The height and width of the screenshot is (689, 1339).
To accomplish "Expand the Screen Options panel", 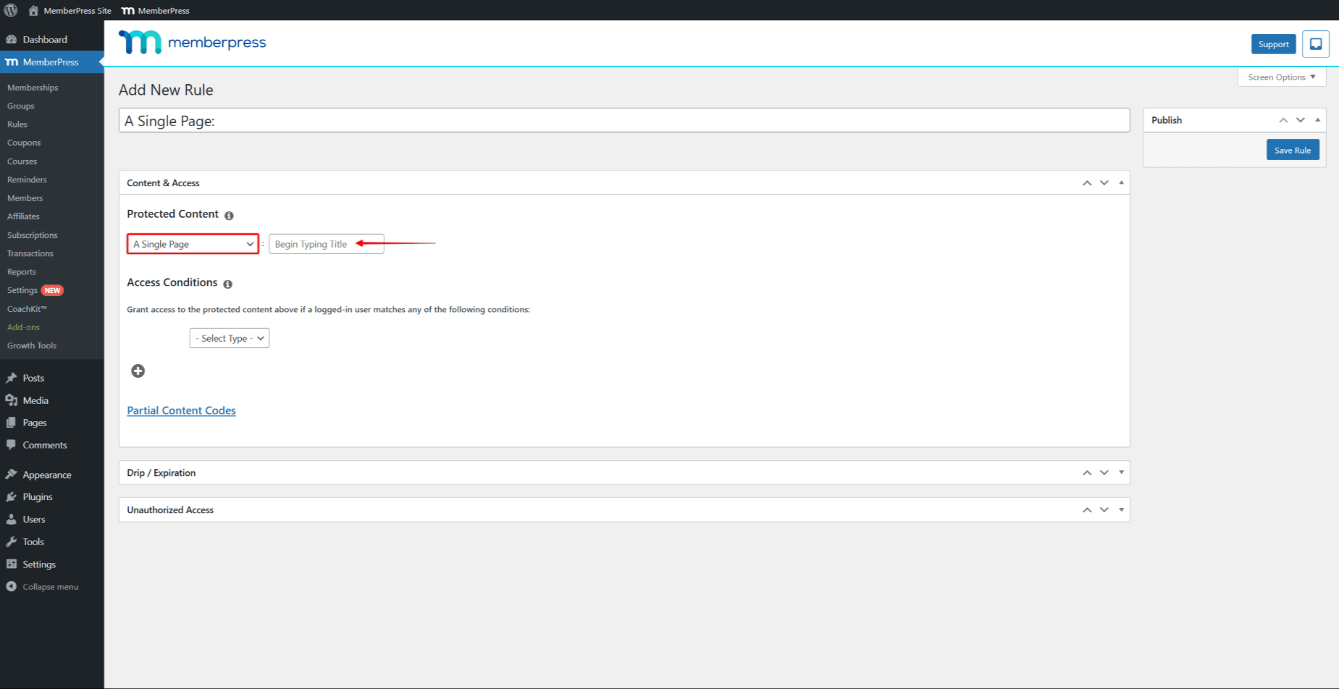I will pyautogui.click(x=1280, y=76).
